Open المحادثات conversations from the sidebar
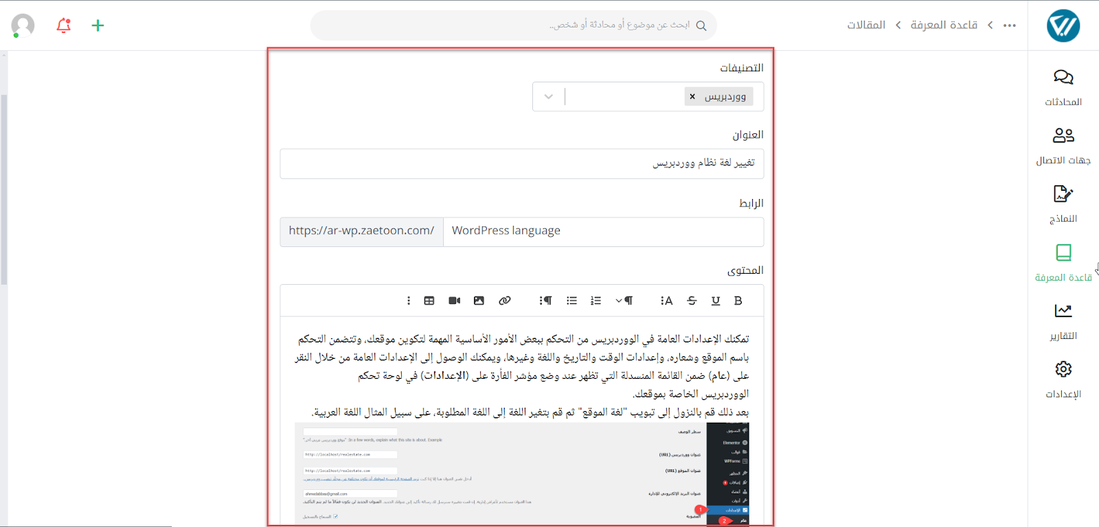The image size is (1099, 527). [1063, 87]
